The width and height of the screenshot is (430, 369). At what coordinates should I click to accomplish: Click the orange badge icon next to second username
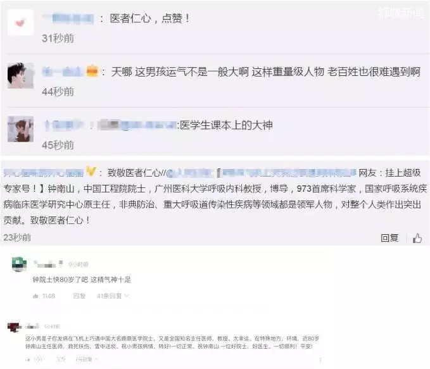coord(92,72)
